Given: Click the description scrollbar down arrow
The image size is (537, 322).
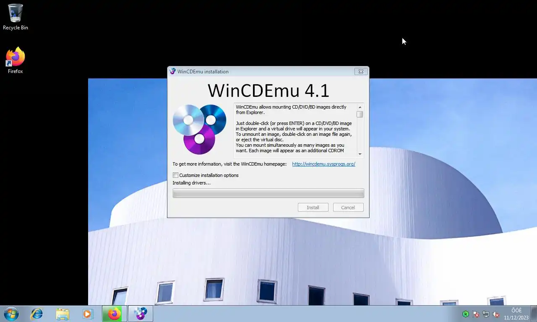Looking at the screenshot, I should [360, 154].
